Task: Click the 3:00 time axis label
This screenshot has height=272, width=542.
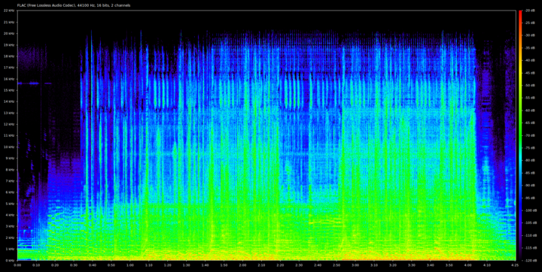Action: point(355,265)
